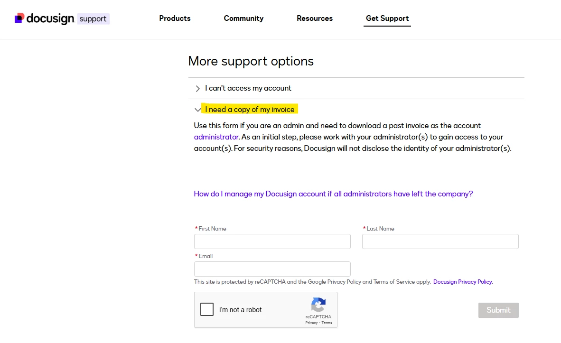561x343 pixels.
Task: Click the Submit button
Action: [498, 310]
